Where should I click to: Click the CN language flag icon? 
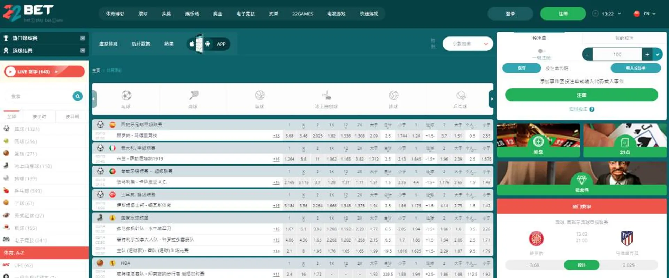[637, 14]
